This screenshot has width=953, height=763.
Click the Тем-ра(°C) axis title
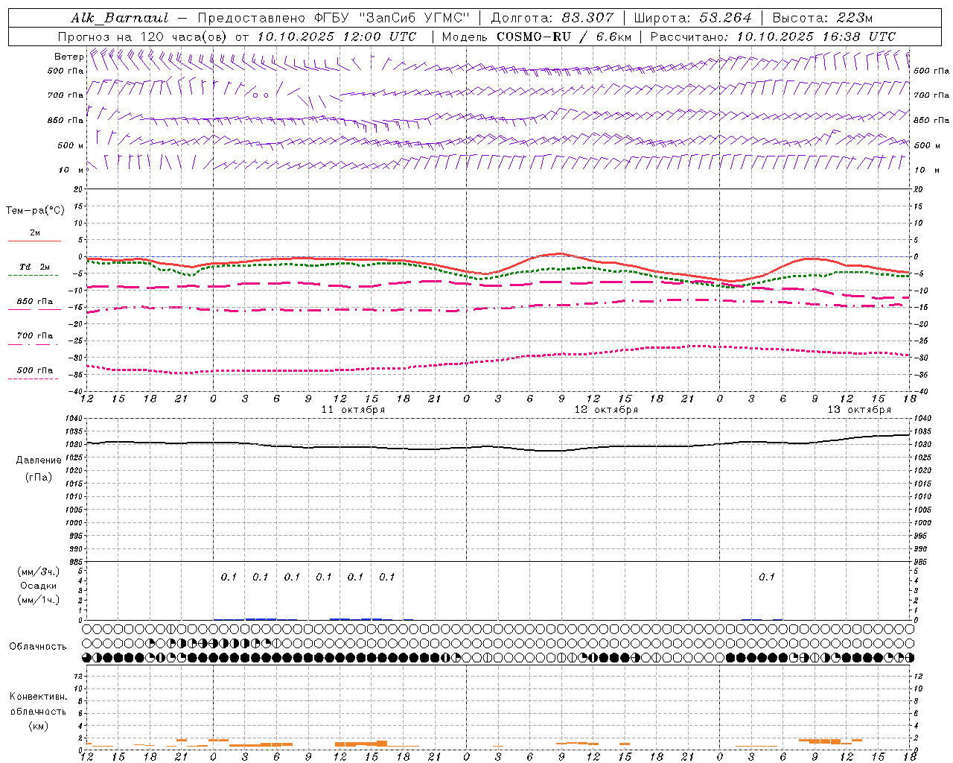(x=35, y=211)
